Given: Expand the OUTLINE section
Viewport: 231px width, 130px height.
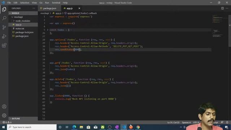Looking at the screenshot, I should point(23,118).
